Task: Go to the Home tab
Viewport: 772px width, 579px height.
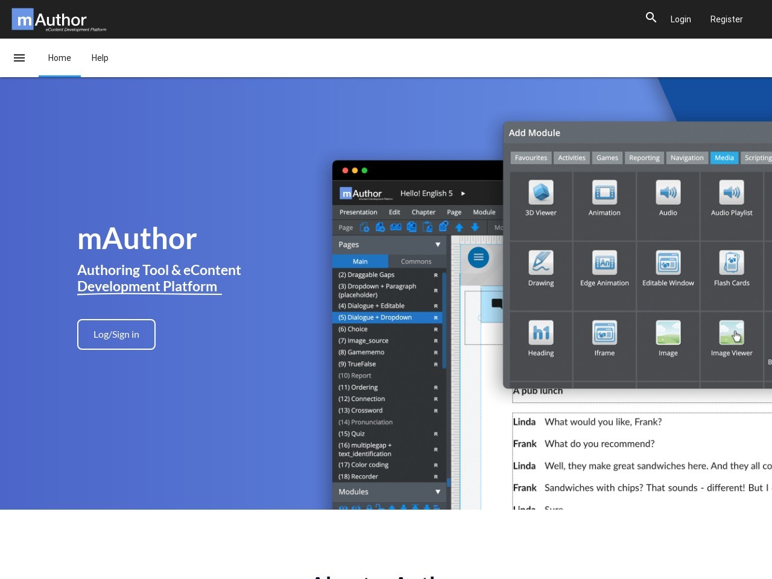Action: tap(60, 58)
